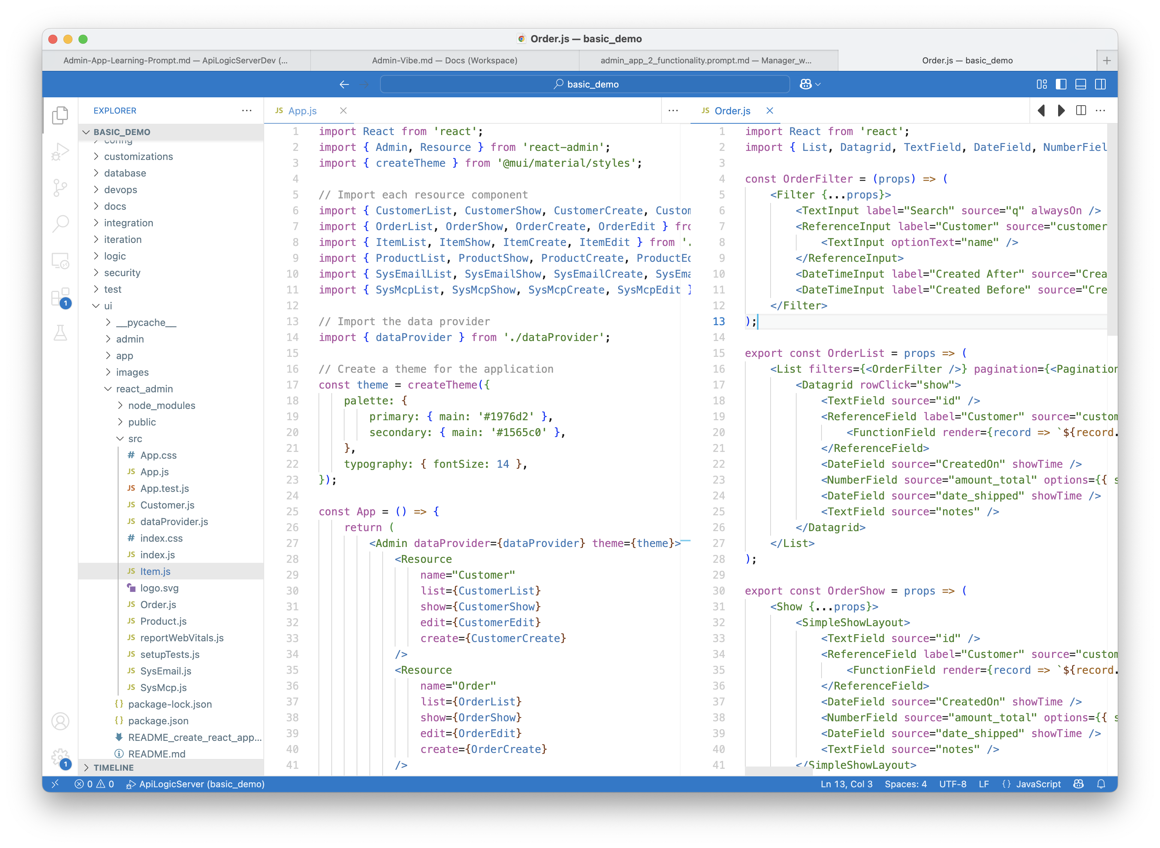Close the Order.js editor tab
Image resolution: width=1160 pixels, height=848 pixels.
tap(769, 111)
